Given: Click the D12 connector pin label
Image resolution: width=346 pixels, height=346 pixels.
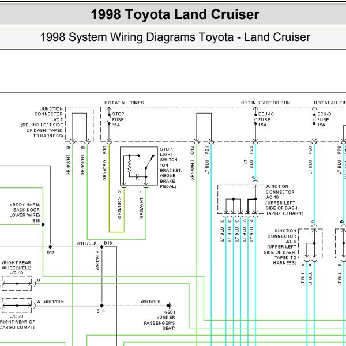Looking at the screenshot, I should (x=192, y=150).
